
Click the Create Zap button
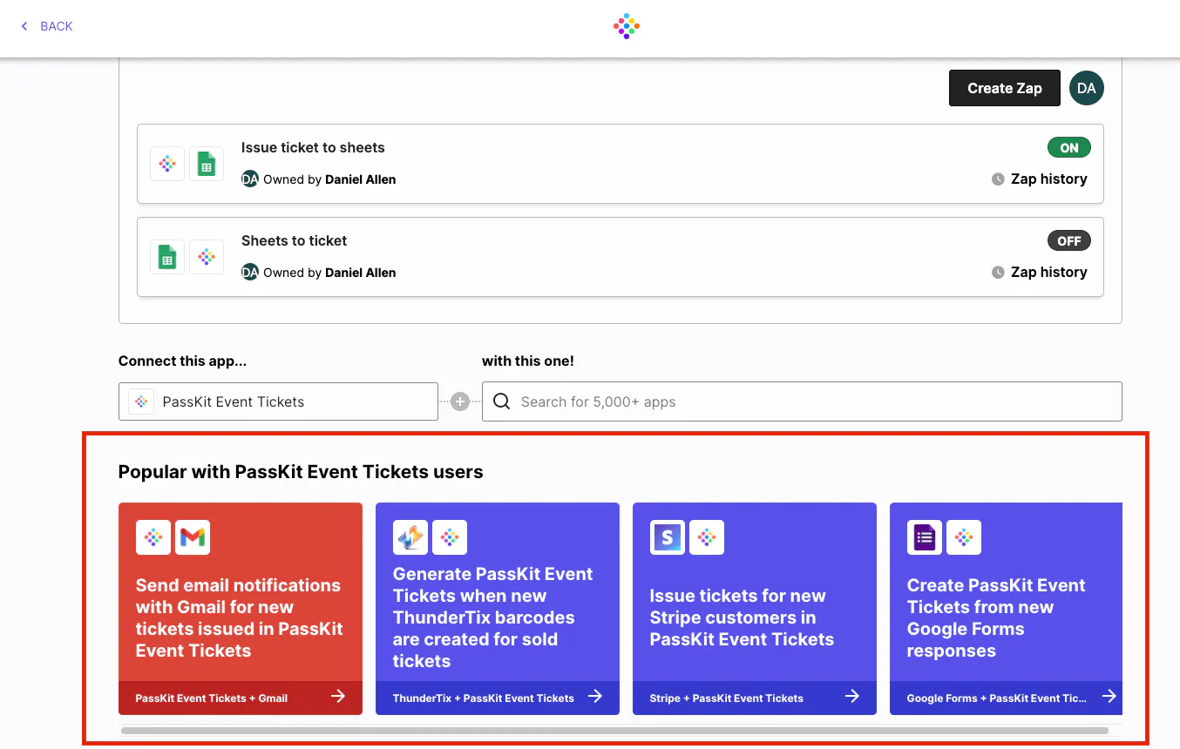coord(1005,88)
